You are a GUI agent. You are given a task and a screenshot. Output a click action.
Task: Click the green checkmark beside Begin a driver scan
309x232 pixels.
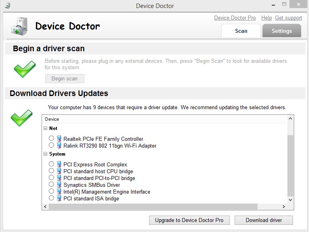(25, 69)
